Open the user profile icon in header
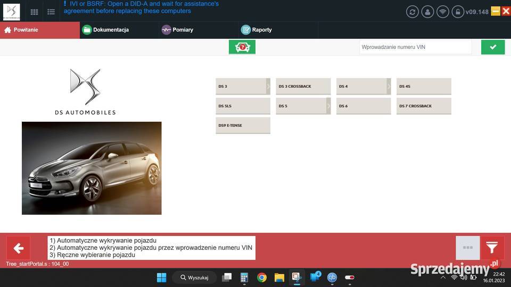 coord(427,12)
